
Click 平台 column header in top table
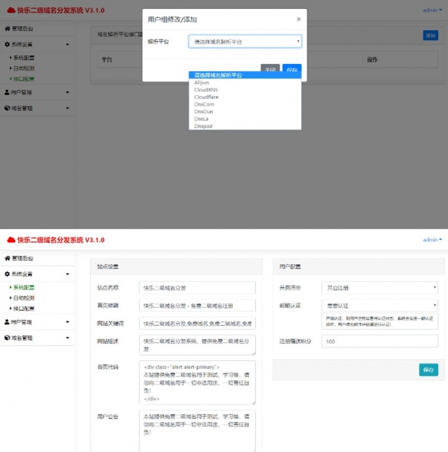coord(107,60)
